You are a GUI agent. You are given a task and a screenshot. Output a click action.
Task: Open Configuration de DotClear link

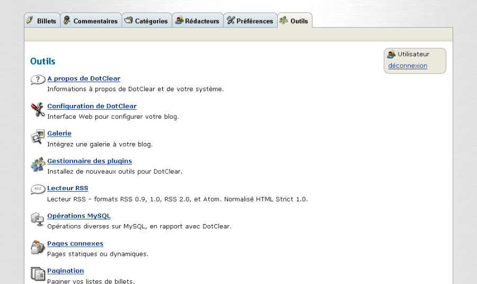tap(92, 106)
